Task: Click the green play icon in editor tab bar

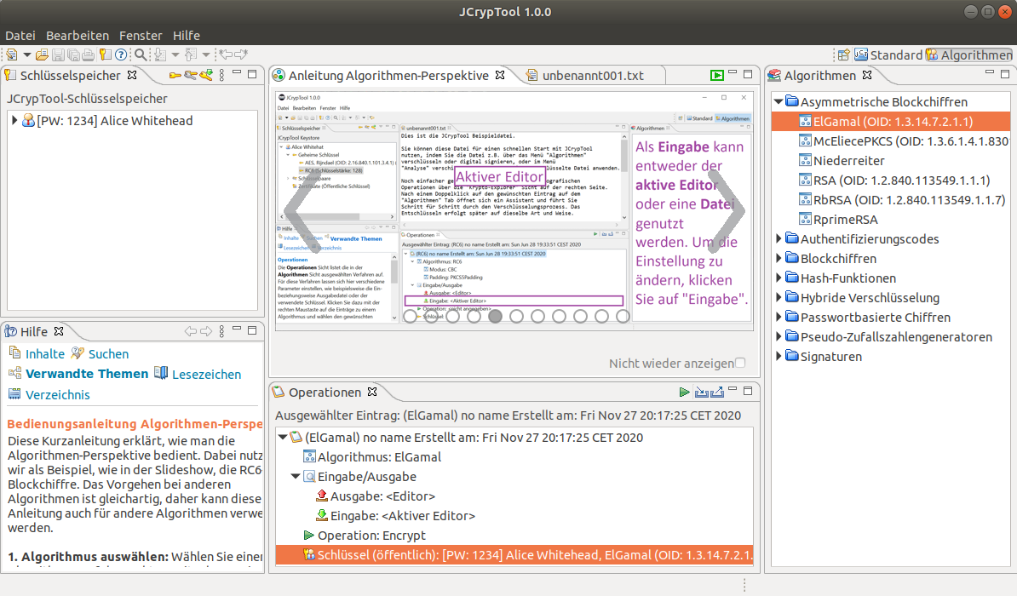Action: 716,75
